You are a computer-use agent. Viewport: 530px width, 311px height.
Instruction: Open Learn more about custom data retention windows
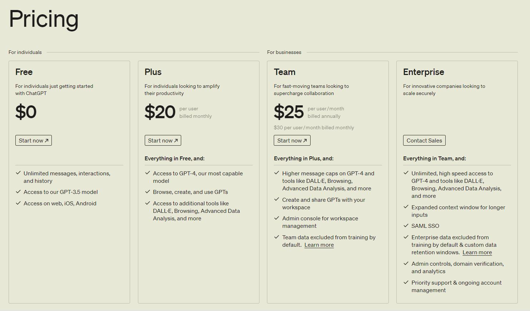[x=477, y=252]
